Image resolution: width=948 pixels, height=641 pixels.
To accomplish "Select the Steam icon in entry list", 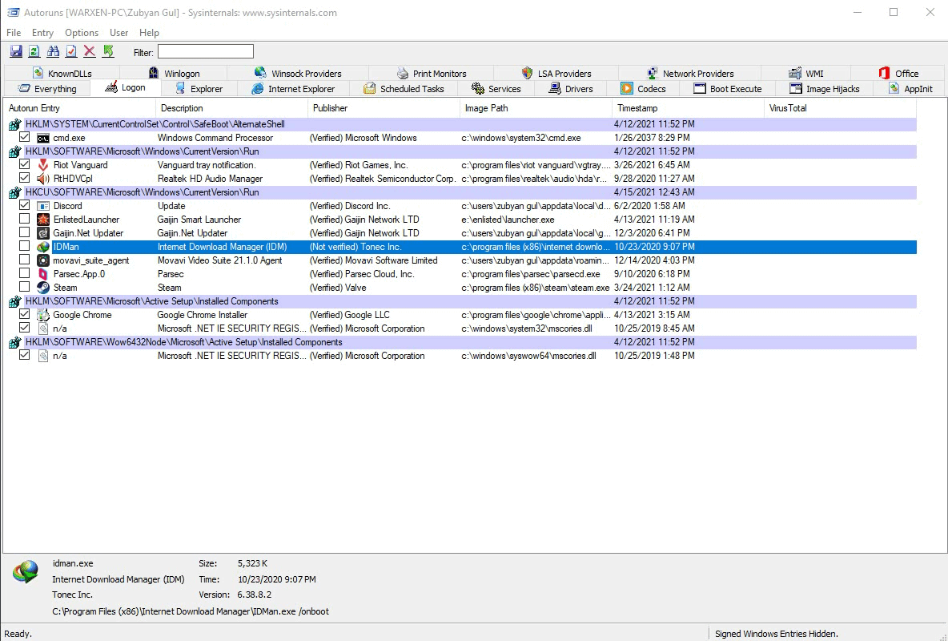I will point(43,288).
